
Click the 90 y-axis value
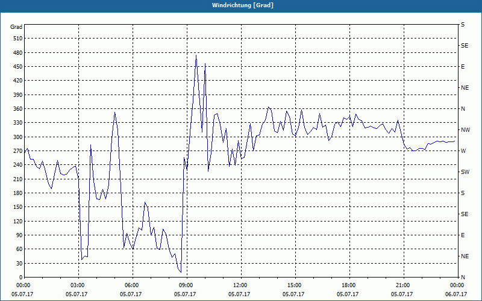(x=19, y=235)
